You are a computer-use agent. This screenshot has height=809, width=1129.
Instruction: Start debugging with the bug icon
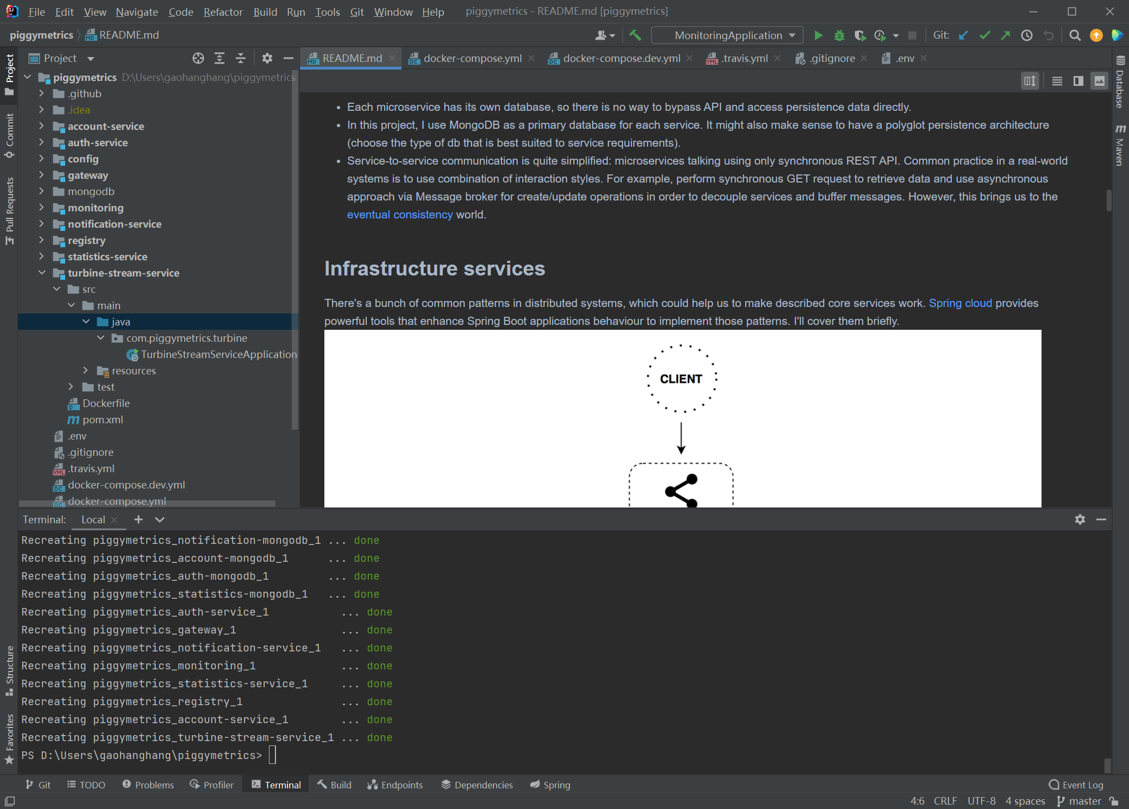click(x=839, y=35)
